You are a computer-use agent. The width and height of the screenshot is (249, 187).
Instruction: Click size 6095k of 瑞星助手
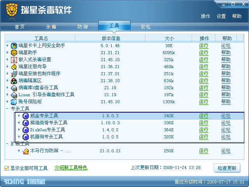coord(169,53)
